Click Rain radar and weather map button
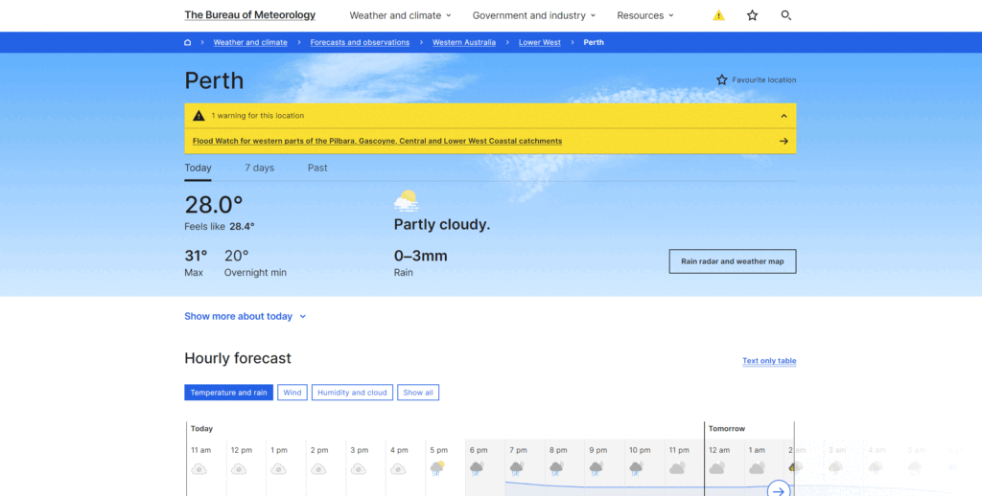 (732, 261)
